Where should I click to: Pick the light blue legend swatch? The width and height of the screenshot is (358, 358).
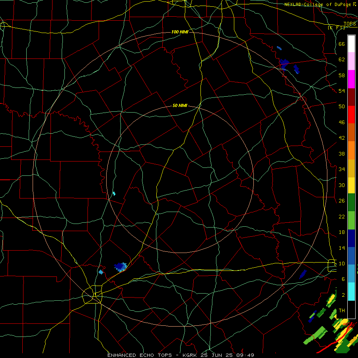tap(351, 274)
